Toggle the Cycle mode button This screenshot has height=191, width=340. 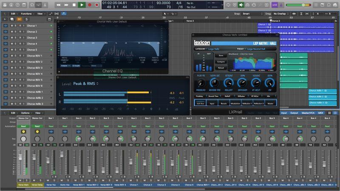(228, 5)
